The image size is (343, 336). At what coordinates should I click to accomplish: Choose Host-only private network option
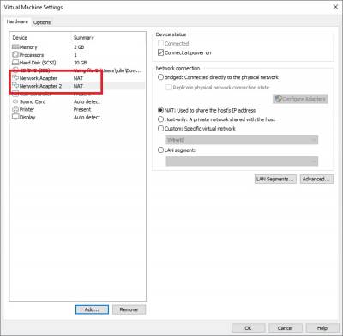pyautogui.click(x=160, y=119)
